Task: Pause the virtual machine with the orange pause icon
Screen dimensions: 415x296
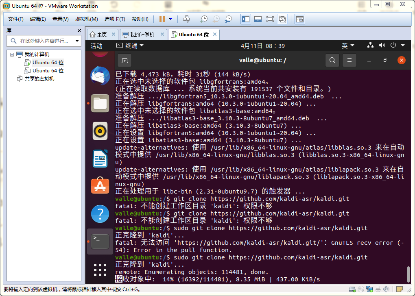Action: [162, 19]
